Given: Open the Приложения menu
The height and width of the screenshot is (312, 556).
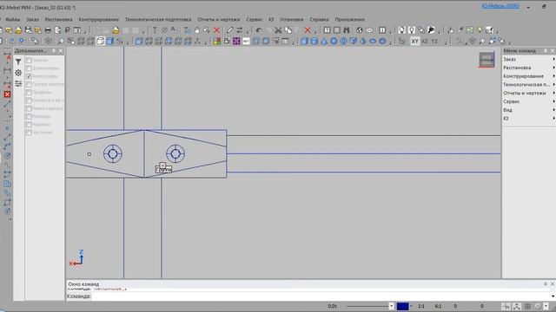Looking at the screenshot, I should (x=349, y=19).
